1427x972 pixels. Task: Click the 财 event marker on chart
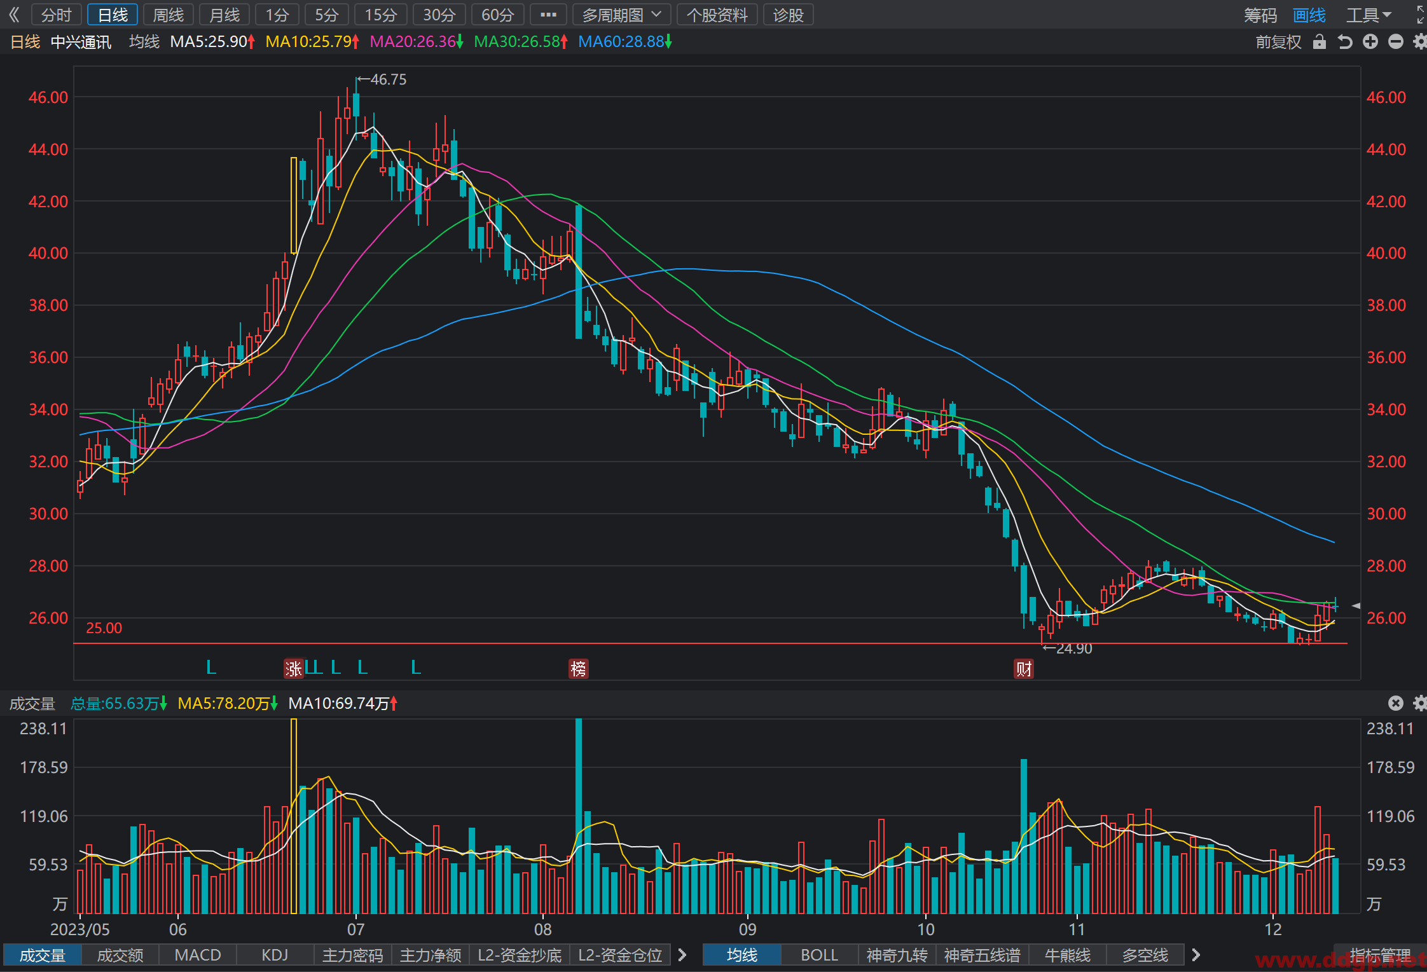(1023, 668)
